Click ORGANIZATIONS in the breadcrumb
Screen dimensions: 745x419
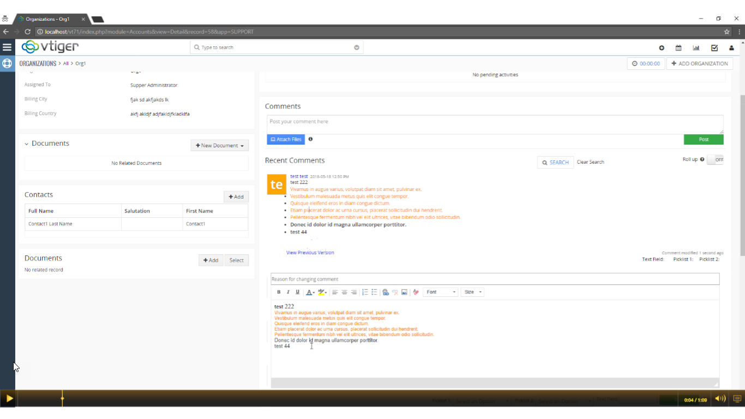[x=38, y=63]
